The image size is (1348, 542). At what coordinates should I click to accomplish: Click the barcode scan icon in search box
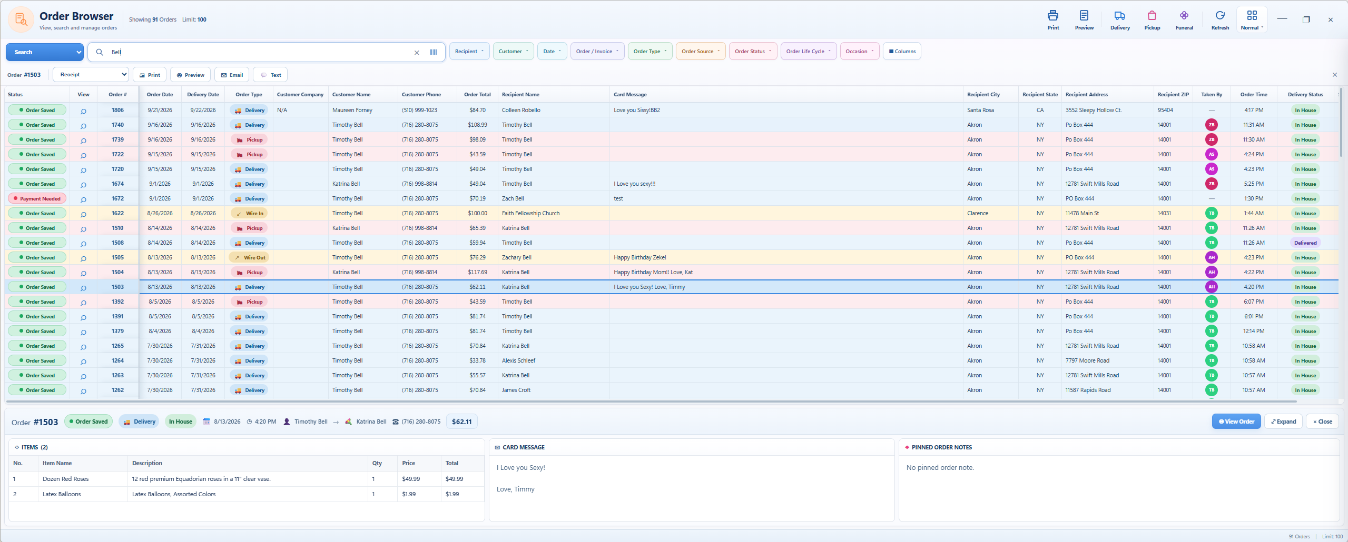point(434,52)
